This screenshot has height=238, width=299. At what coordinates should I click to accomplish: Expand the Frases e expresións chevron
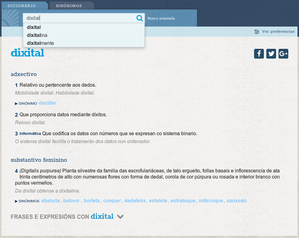(120, 217)
